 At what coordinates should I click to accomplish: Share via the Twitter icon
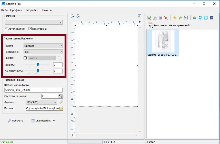(x=206, y=18)
